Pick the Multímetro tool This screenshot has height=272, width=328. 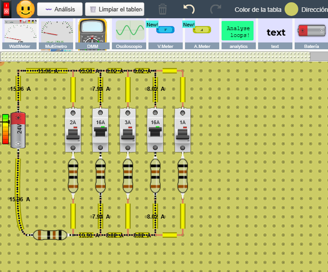[x=56, y=33]
